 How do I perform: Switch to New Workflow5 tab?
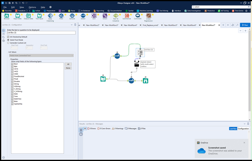click(x=171, y=25)
